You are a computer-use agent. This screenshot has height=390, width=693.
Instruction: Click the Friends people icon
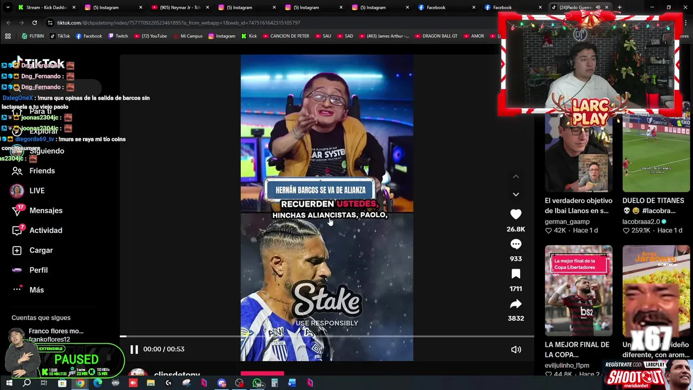point(17,171)
